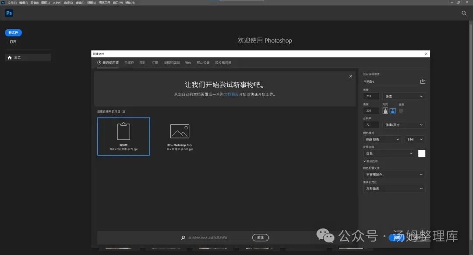Viewport: 473px width, 255px height.
Task: Click the resolution field showing 72
Action: click(x=371, y=125)
